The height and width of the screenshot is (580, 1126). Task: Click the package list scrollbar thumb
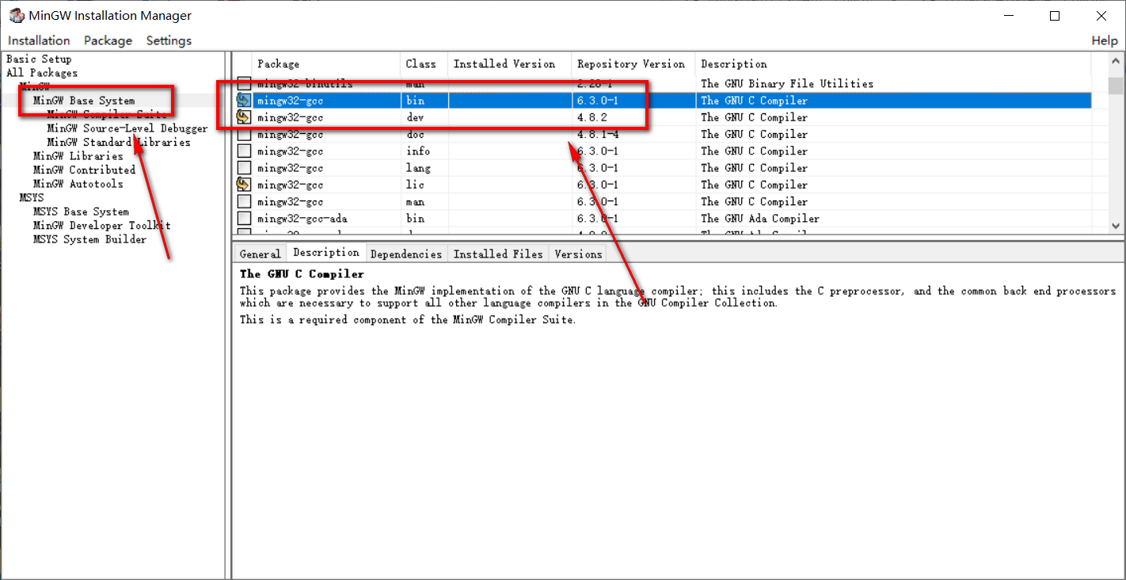point(1116,86)
